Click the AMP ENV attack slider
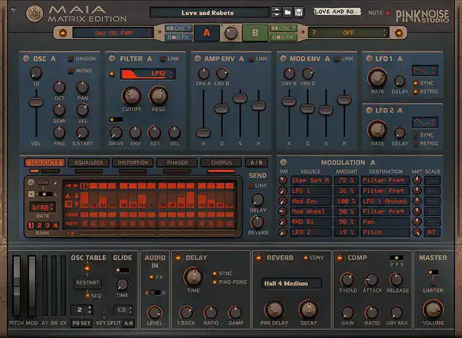 pos(203,133)
